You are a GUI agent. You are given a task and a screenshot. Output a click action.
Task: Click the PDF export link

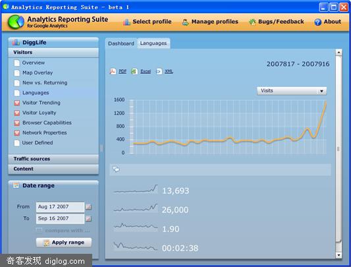(122, 71)
